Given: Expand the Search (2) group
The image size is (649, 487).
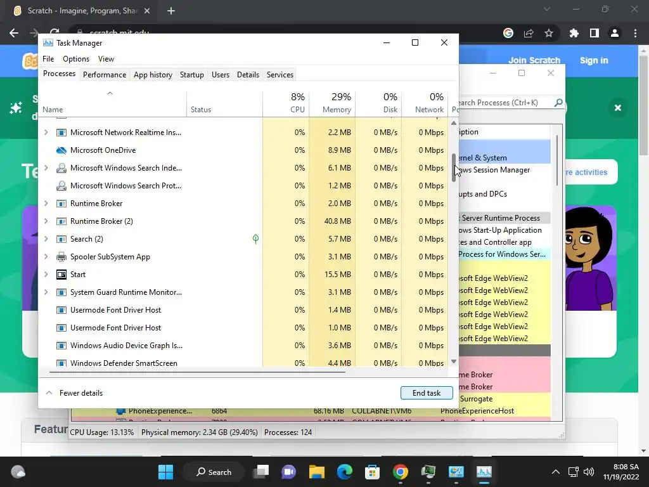Looking at the screenshot, I should click(46, 239).
